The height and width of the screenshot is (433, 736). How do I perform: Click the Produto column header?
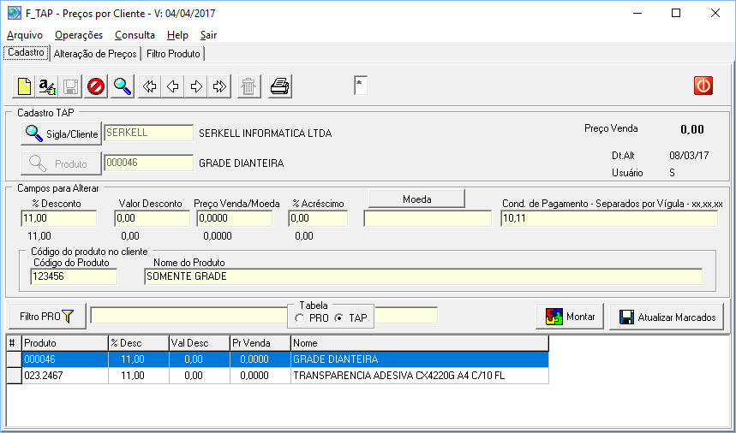coord(65,343)
